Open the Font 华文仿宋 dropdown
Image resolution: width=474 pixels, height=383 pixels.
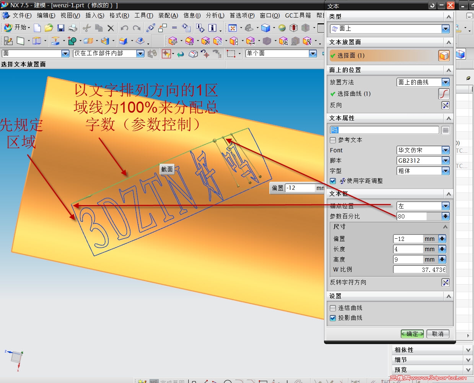[445, 150]
